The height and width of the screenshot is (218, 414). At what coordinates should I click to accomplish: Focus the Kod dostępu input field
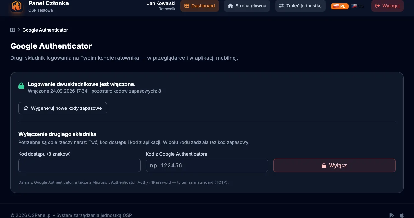click(x=80, y=165)
